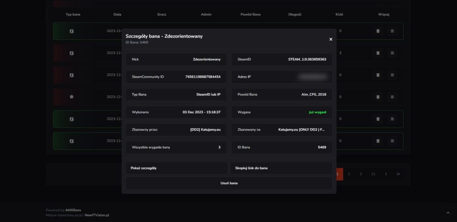Click the globe ban type icon
Image resolution: width=457 pixels, height=222 pixels.
tap(72, 97)
